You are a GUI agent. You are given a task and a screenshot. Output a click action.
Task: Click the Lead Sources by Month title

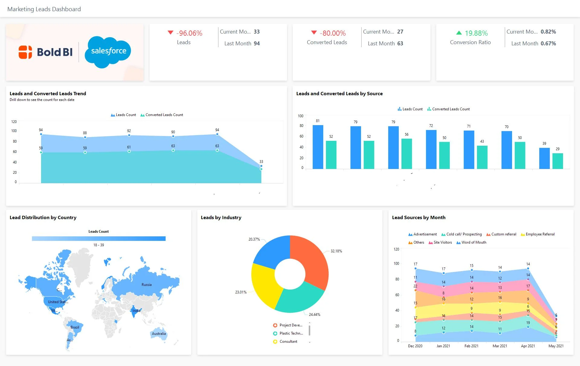click(419, 218)
